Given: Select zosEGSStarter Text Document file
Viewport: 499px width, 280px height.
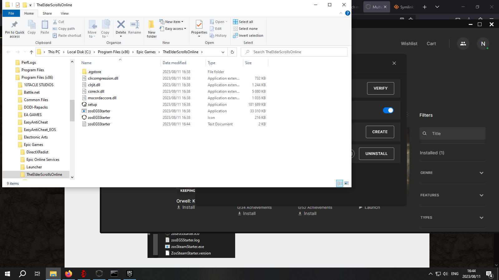Looking at the screenshot, I should point(99,124).
